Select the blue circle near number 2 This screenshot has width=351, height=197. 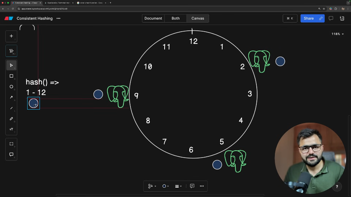tap(280, 61)
